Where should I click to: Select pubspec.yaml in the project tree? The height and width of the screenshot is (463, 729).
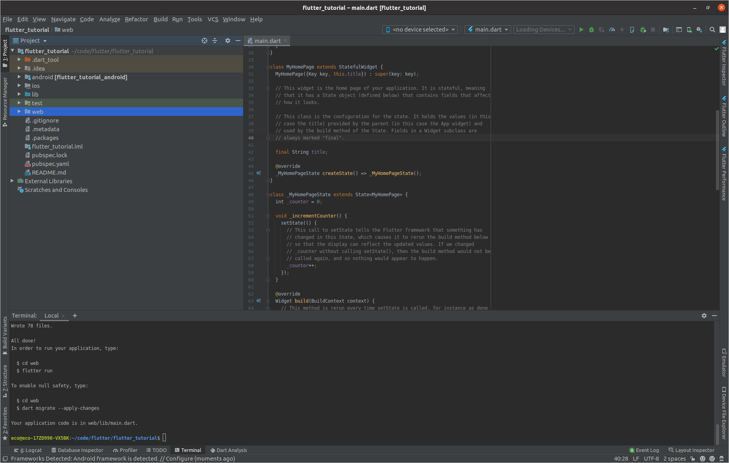pyautogui.click(x=50, y=164)
